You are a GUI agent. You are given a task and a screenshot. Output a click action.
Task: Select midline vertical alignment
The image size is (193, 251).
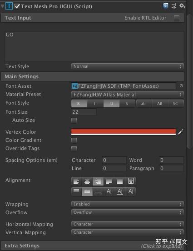click(120, 191)
